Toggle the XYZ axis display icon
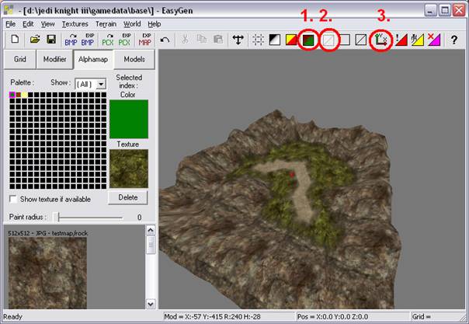Screen dimensions: 469x324 (380, 40)
